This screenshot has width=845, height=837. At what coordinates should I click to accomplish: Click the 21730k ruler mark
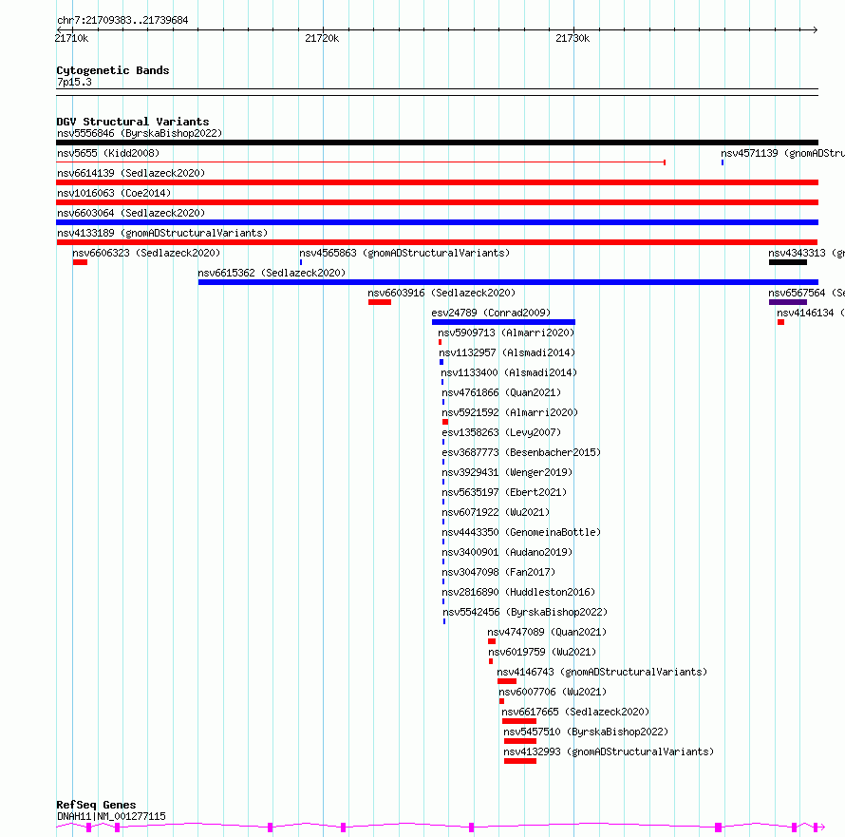tap(573, 38)
